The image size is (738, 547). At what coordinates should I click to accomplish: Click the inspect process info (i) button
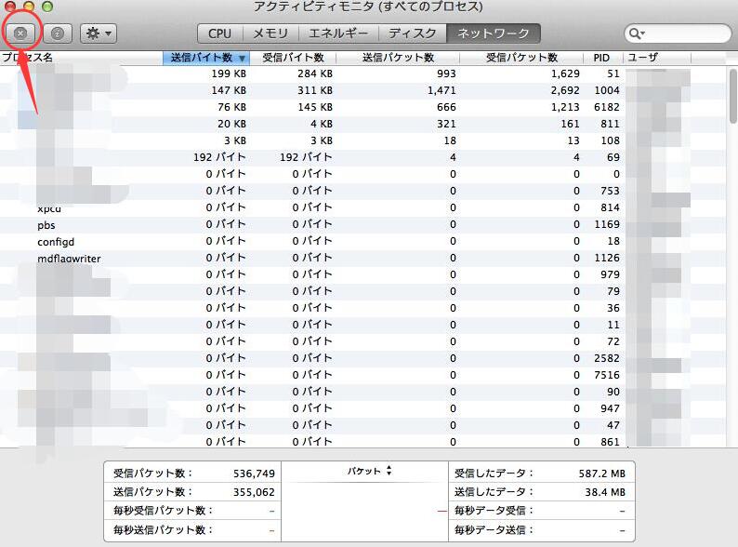[x=58, y=33]
